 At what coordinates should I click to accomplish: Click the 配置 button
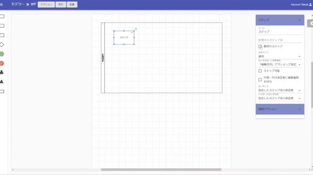pyautogui.click(x=72, y=4)
